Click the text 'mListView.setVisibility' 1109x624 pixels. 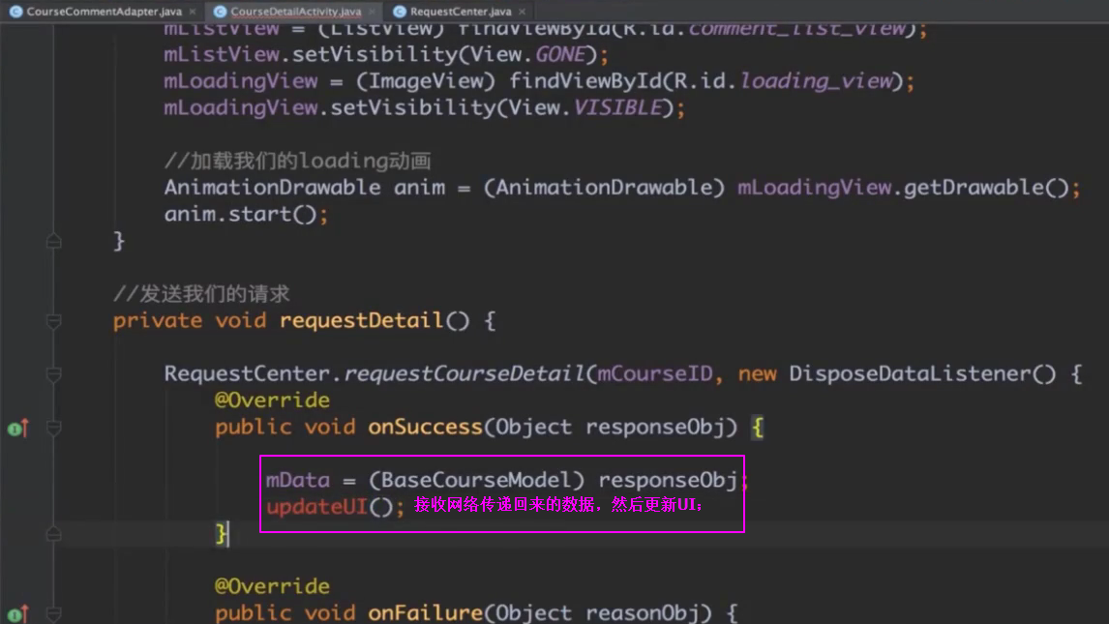[311, 54]
